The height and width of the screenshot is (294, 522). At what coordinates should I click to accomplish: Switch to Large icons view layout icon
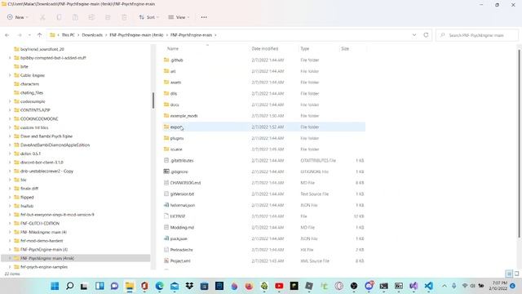pos(516,274)
